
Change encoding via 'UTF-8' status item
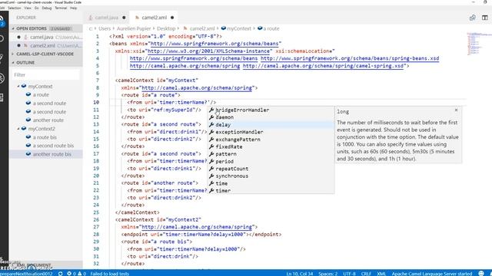point(349,274)
